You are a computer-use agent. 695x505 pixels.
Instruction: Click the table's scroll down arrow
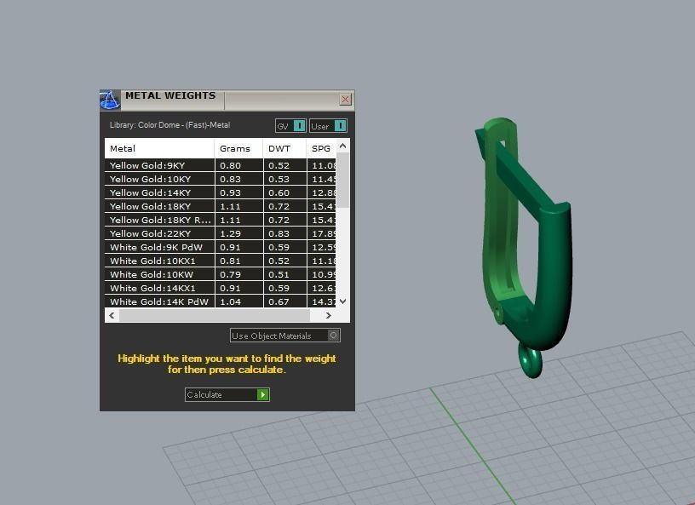[342, 301]
